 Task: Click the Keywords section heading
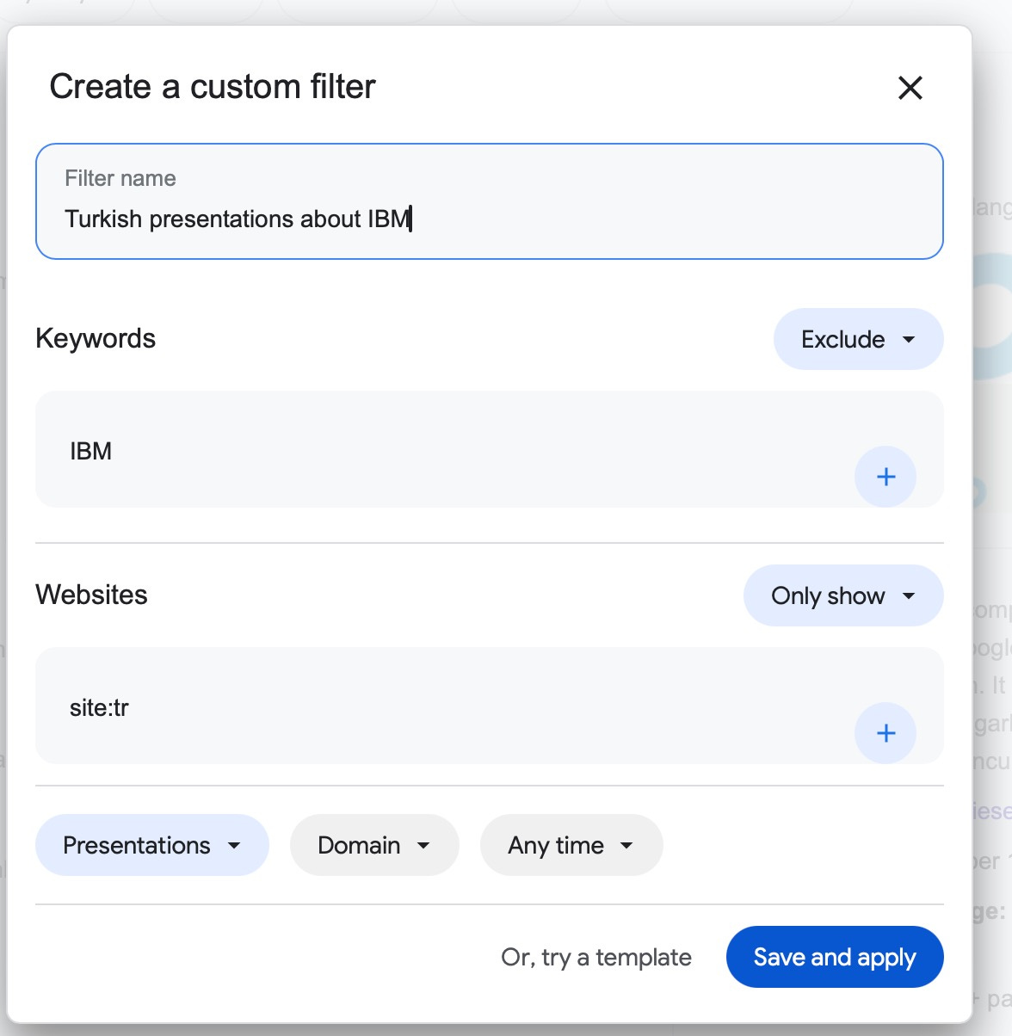click(96, 338)
